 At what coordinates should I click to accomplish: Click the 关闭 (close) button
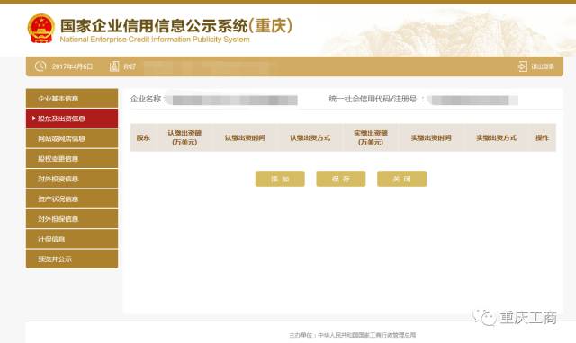(x=402, y=179)
